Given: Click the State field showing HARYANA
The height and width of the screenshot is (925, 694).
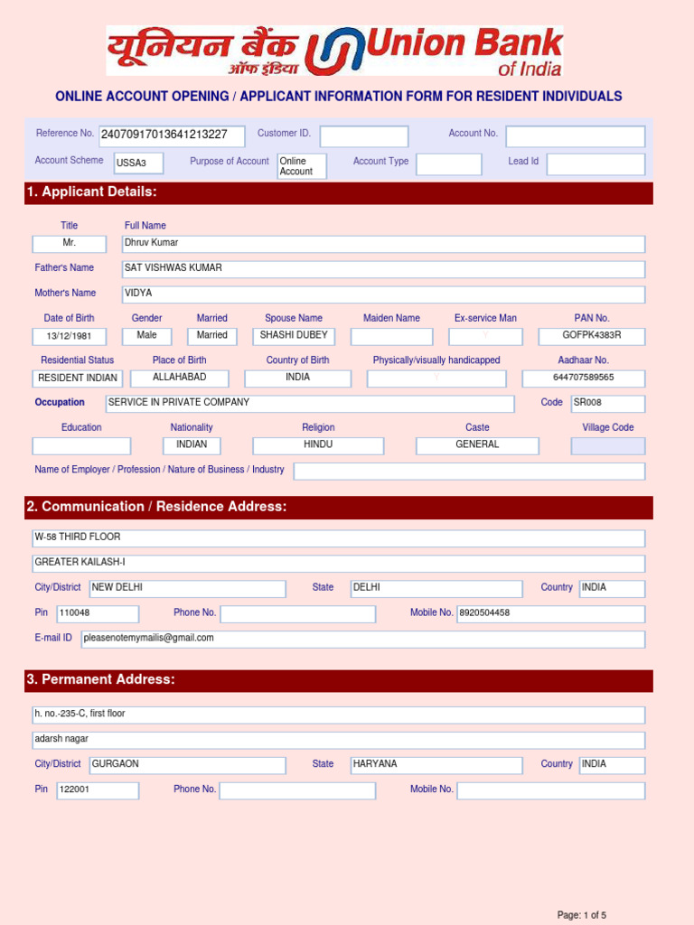Looking at the screenshot, I should pyautogui.click(x=436, y=765).
